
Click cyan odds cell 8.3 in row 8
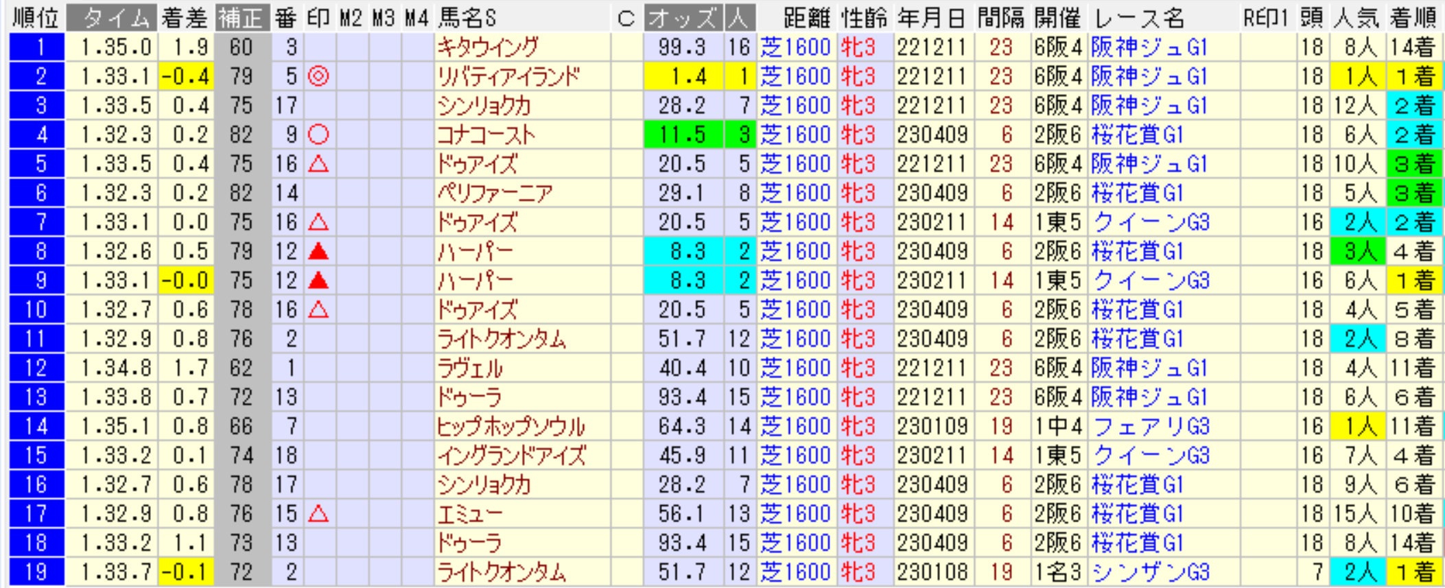[x=683, y=252]
